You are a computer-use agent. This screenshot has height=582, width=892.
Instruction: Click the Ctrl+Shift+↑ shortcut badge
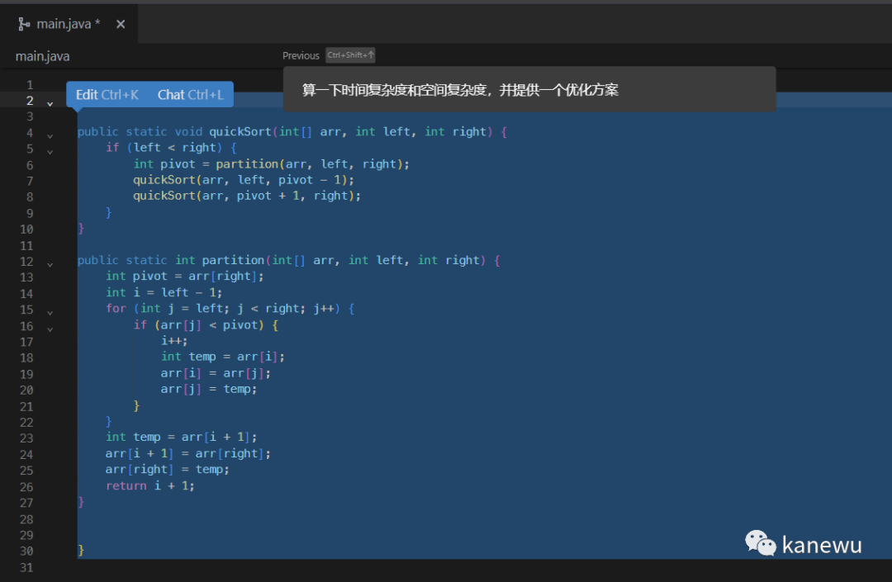pos(350,55)
